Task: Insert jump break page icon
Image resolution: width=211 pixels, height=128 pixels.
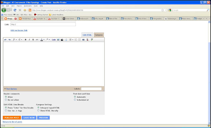Action: [66, 40]
